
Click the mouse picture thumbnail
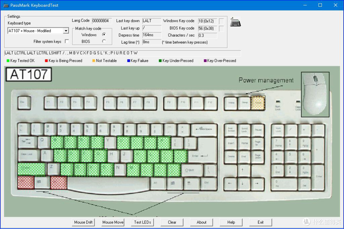[x=315, y=94]
